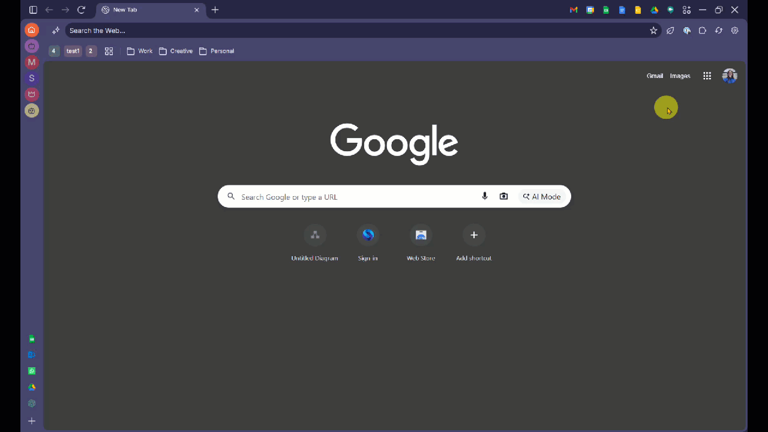This screenshot has height=432, width=768.
Task: Go back using the left arrow
Action: 49,10
